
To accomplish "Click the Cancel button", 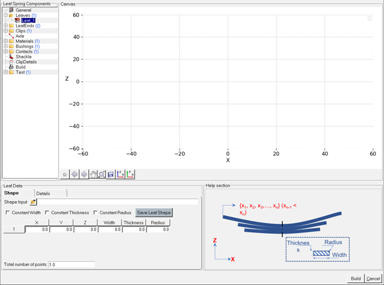I will pyautogui.click(x=373, y=279).
